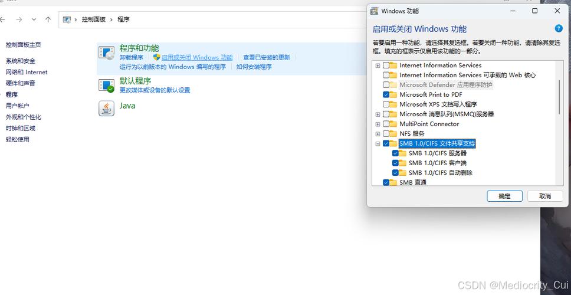Click 运行为以前版本的 Windows 编写的程序 link
The image size is (571, 295).
click(173, 67)
